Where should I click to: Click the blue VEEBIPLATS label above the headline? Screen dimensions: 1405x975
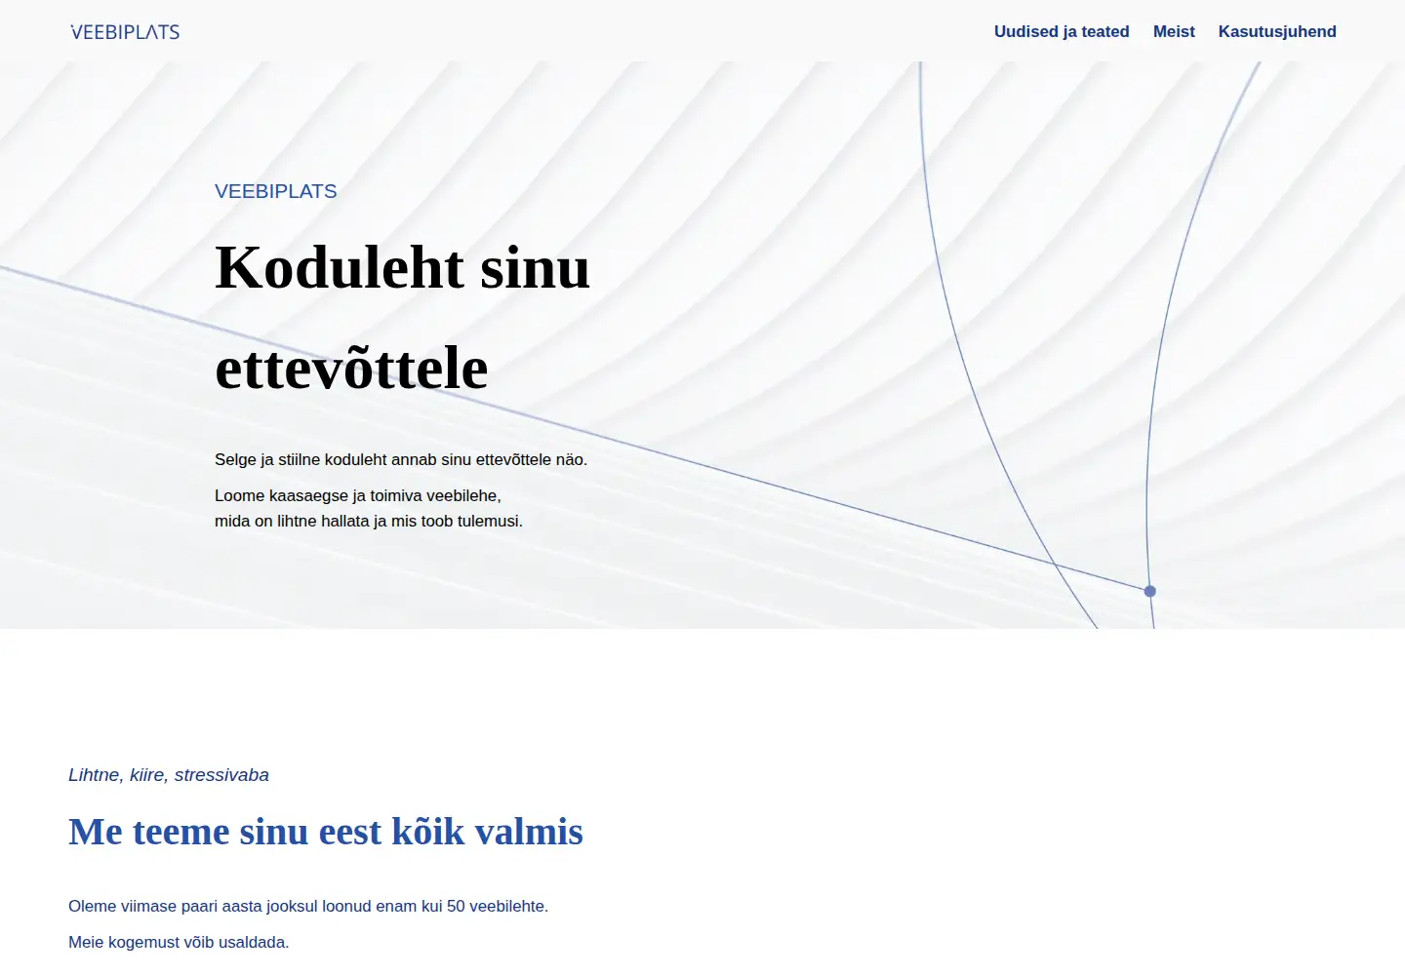pyautogui.click(x=276, y=191)
